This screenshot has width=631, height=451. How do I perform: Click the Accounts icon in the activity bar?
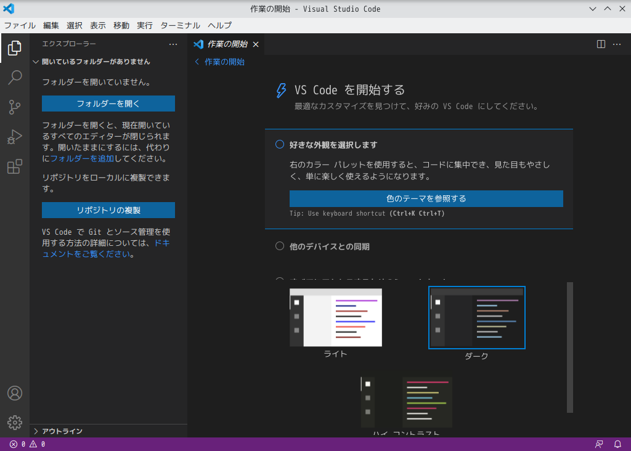15,393
